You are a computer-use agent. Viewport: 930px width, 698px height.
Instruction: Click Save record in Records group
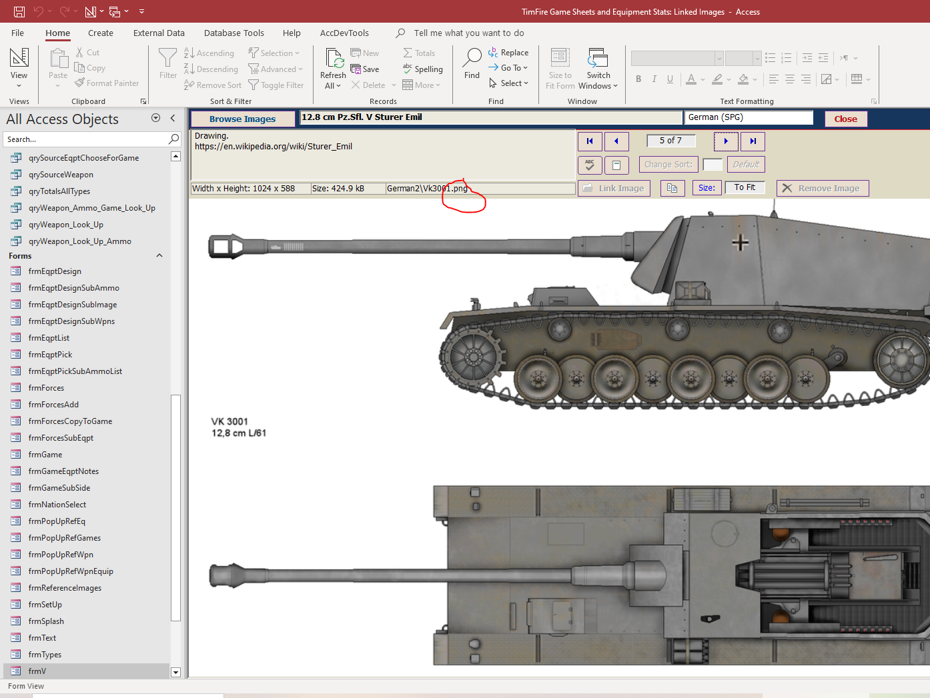[365, 69]
